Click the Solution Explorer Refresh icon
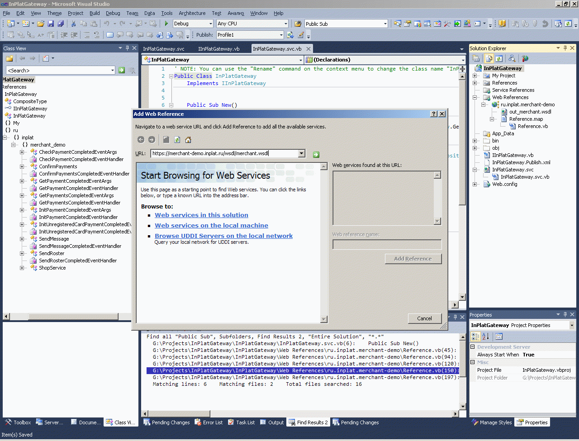 (x=499, y=58)
